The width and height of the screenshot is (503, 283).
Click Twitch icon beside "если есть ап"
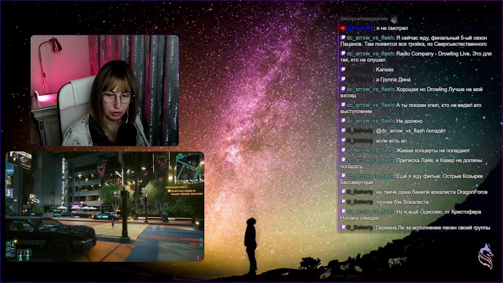coord(343,141)
